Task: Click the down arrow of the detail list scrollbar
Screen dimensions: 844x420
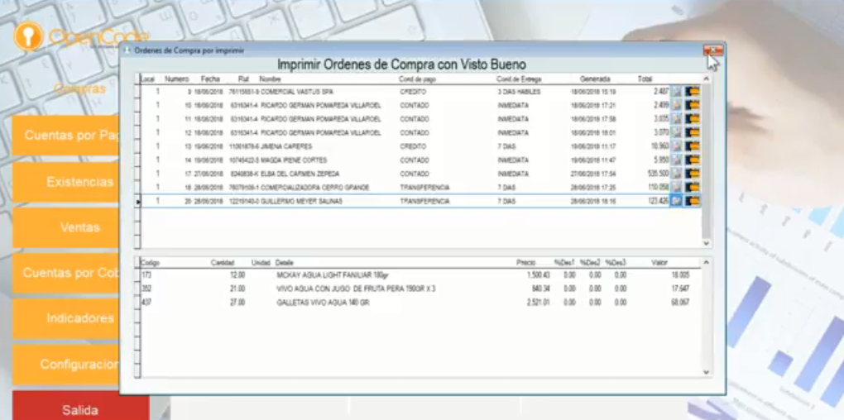Action: tap(706, 372)
